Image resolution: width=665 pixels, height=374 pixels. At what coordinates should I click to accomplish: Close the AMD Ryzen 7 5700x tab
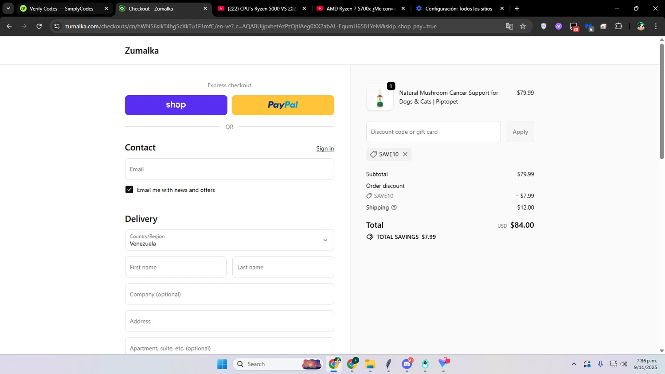pos(403,8)
